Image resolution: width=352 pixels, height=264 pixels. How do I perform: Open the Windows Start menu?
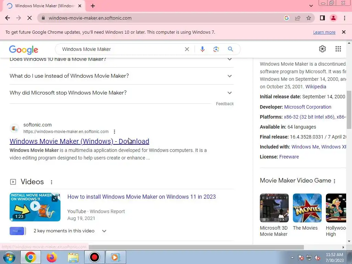[x=9, y=257]
